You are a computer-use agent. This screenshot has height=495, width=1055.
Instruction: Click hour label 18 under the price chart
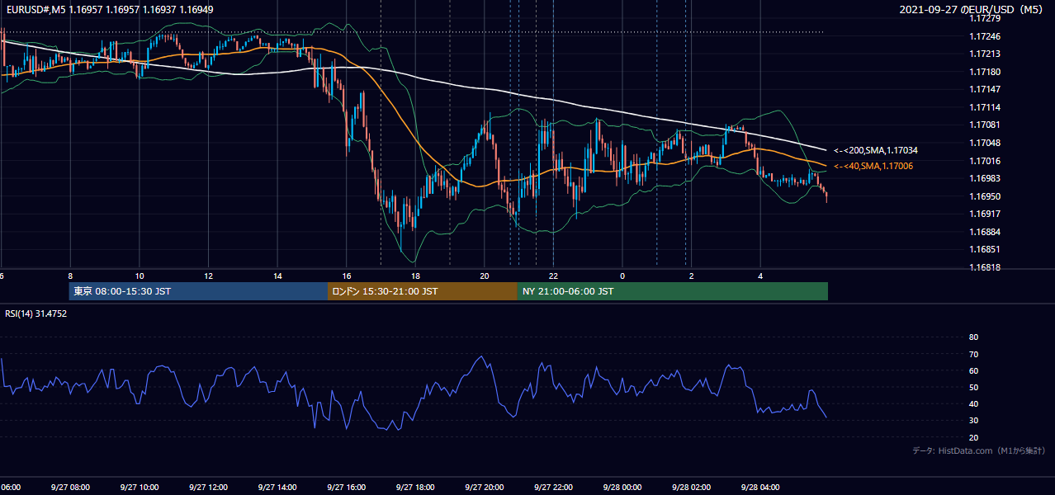pyautogui.click(x=415, y=276)
